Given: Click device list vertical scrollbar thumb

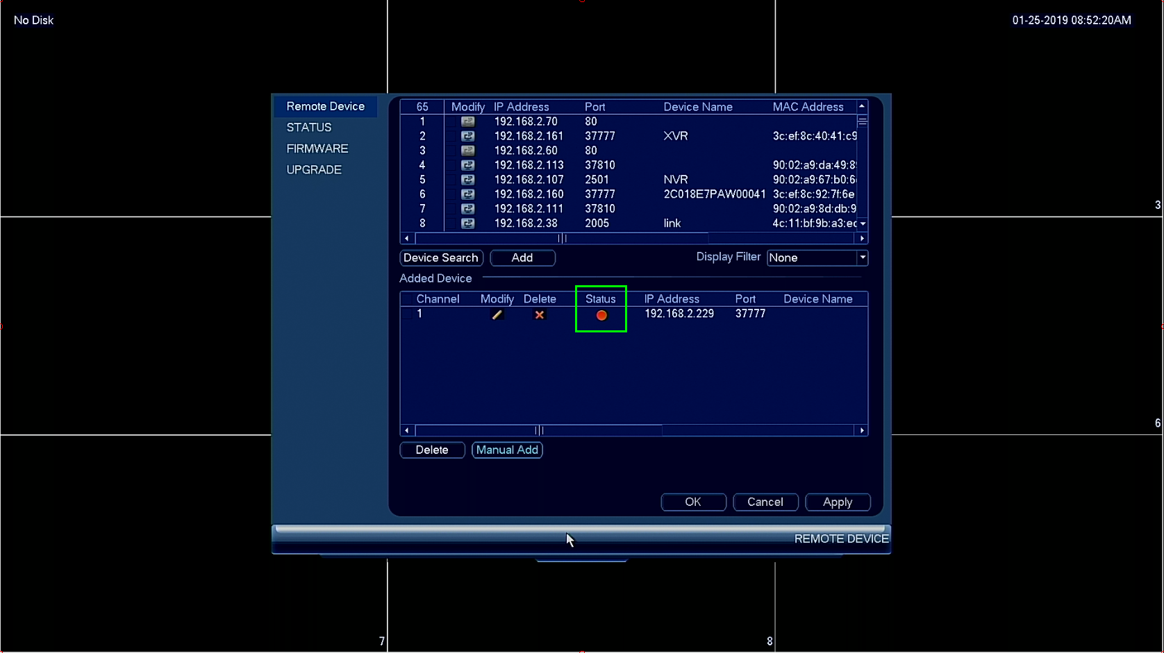Looking at the screenshot, I should [863, 121].
